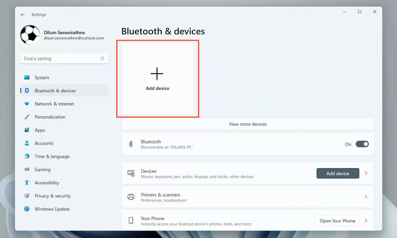Go to Personalization settings
The height and width of the screenshot is (238, 397).
pyautogui.click(x=64, y=117)
